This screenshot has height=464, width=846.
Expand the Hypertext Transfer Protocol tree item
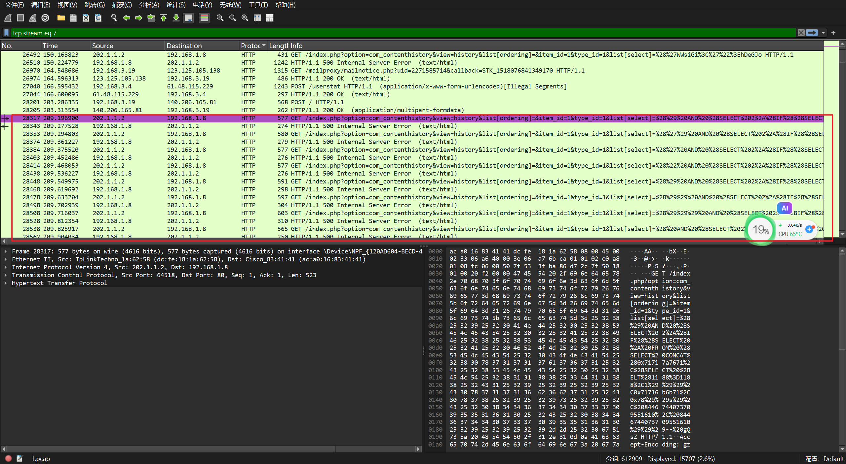(6, 283)
